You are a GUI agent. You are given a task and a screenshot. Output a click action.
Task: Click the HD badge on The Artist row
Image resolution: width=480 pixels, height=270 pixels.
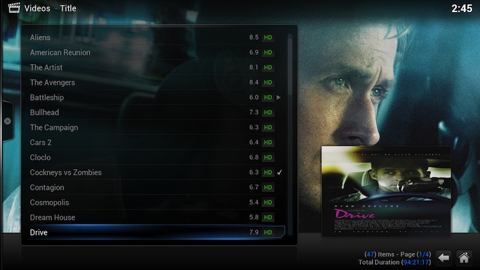coord(268,67)
